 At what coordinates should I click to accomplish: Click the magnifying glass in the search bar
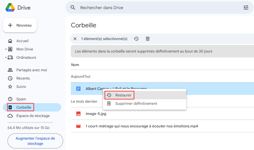(73, 8)
